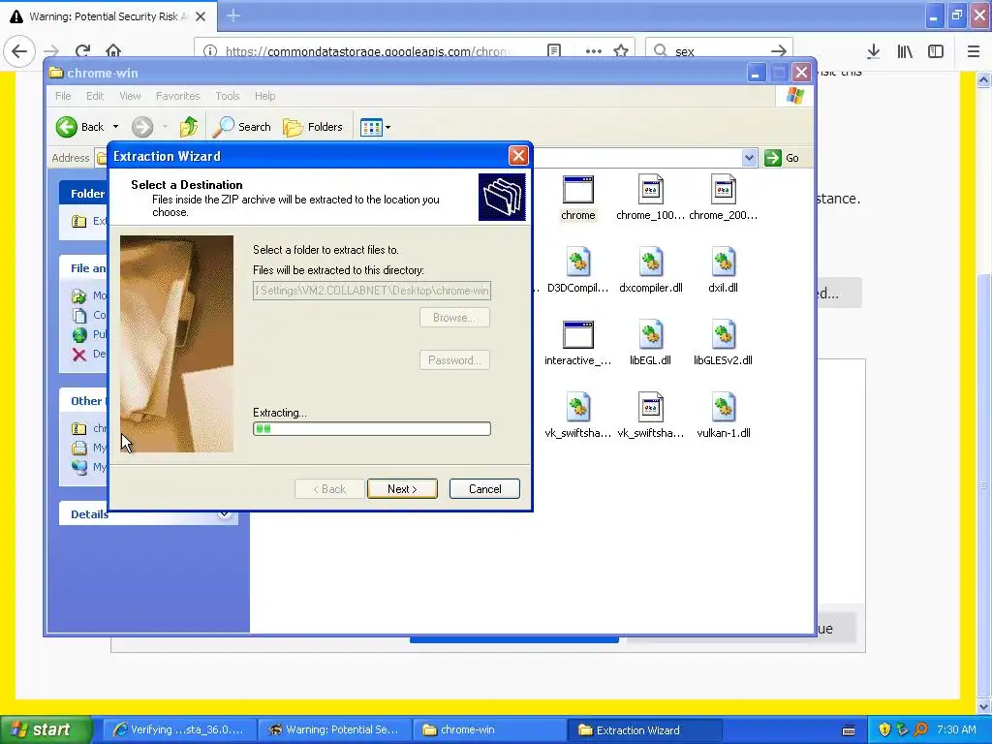992x744 pixels.
Task: Click the Extracting progress bar
Action: tap(371, 429)
